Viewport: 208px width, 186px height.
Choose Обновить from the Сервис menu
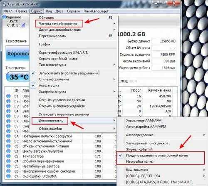tap(74, 17)
